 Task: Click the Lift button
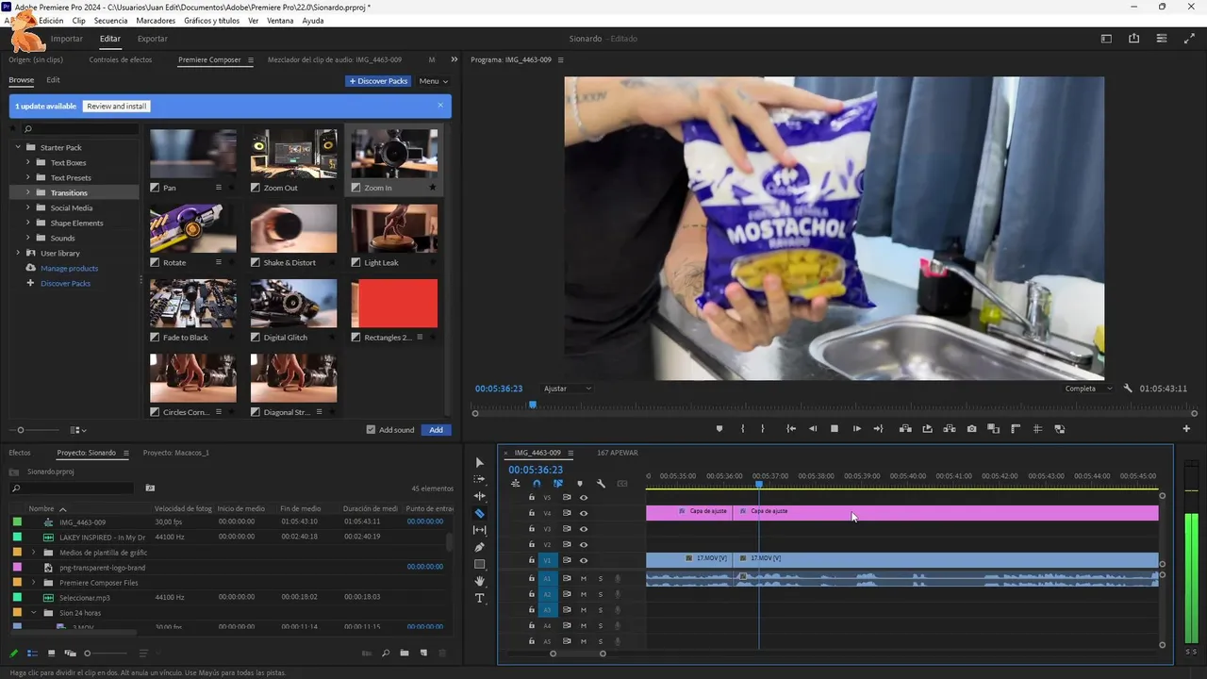[905, 429]
